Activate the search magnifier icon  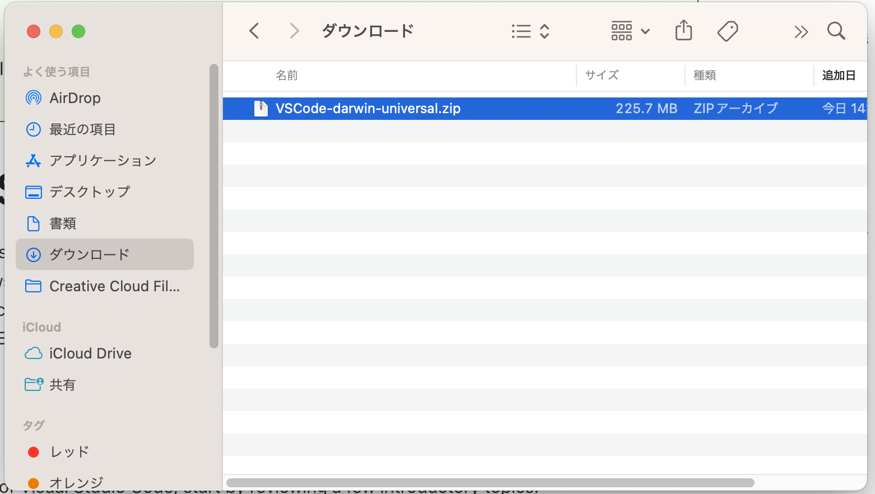tap(836, 31)
